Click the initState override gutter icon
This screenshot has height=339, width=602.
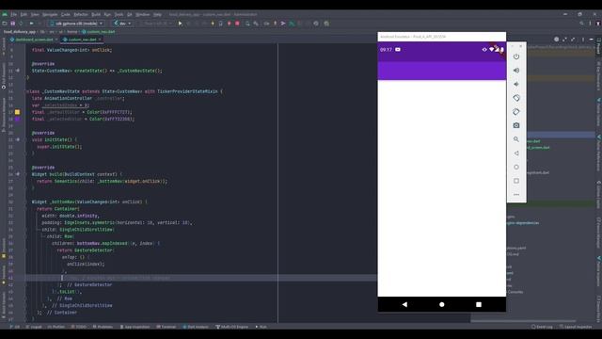pos(18,140)
